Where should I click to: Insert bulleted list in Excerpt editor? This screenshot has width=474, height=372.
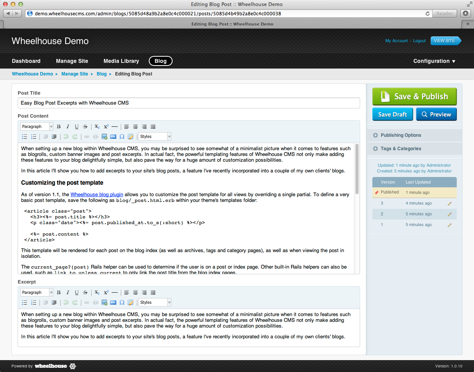pyautogui.click(x=25, y=302)
